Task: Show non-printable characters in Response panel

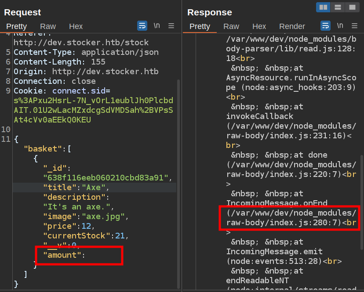Action: 340,26
